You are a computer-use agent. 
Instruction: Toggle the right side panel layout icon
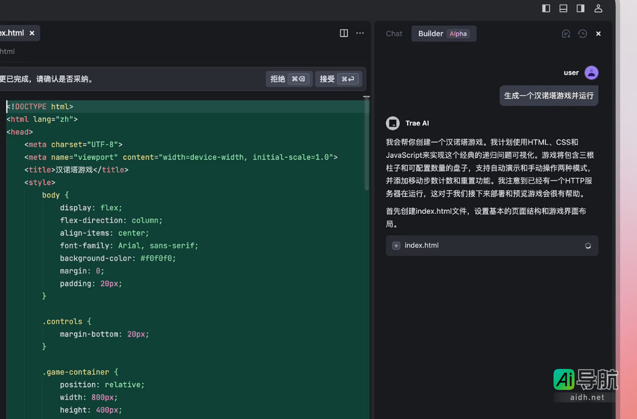pos(580,8)
